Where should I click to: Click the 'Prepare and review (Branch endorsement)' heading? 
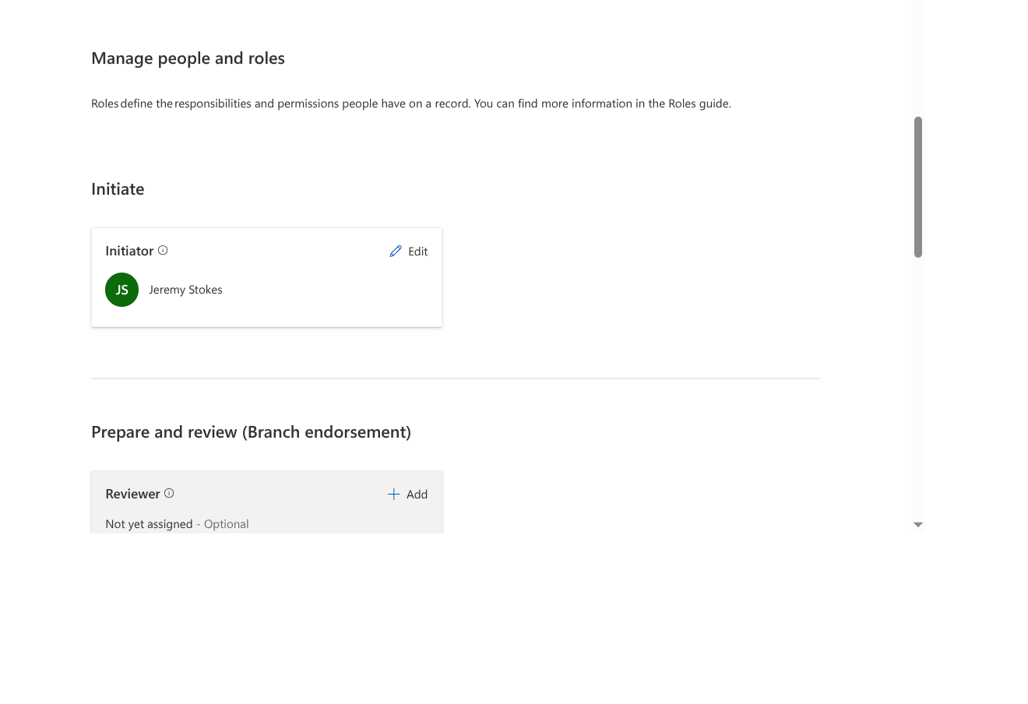(251, 431)
